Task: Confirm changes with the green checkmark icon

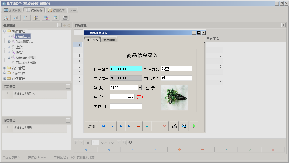Action: coord(155,126)
